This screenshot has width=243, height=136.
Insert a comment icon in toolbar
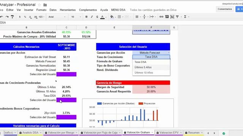(x=167, y=17)
